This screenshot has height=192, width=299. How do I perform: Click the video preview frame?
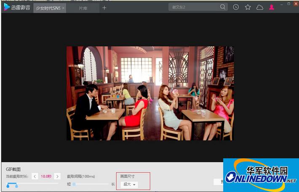click(x=150, y=93)
